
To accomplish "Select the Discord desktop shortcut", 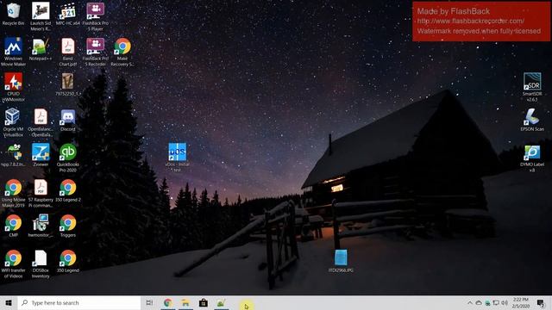I will click(x=67, y=120).
